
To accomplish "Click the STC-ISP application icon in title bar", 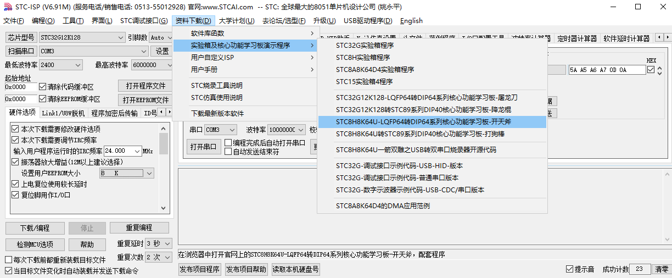I will tap(7, 7).
